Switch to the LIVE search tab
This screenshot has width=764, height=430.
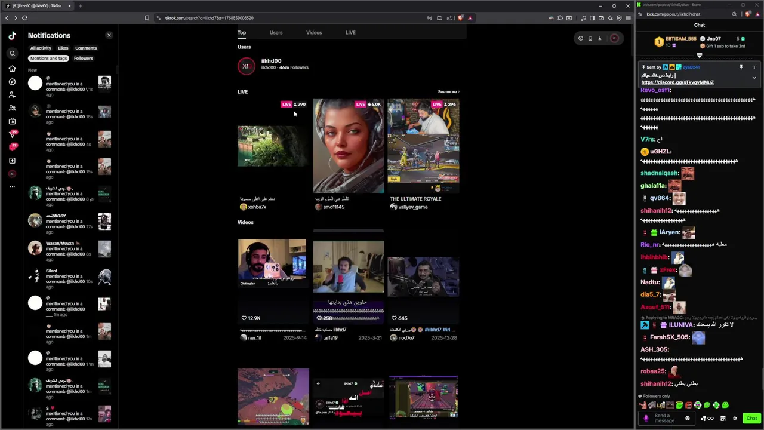coord(350,33)
